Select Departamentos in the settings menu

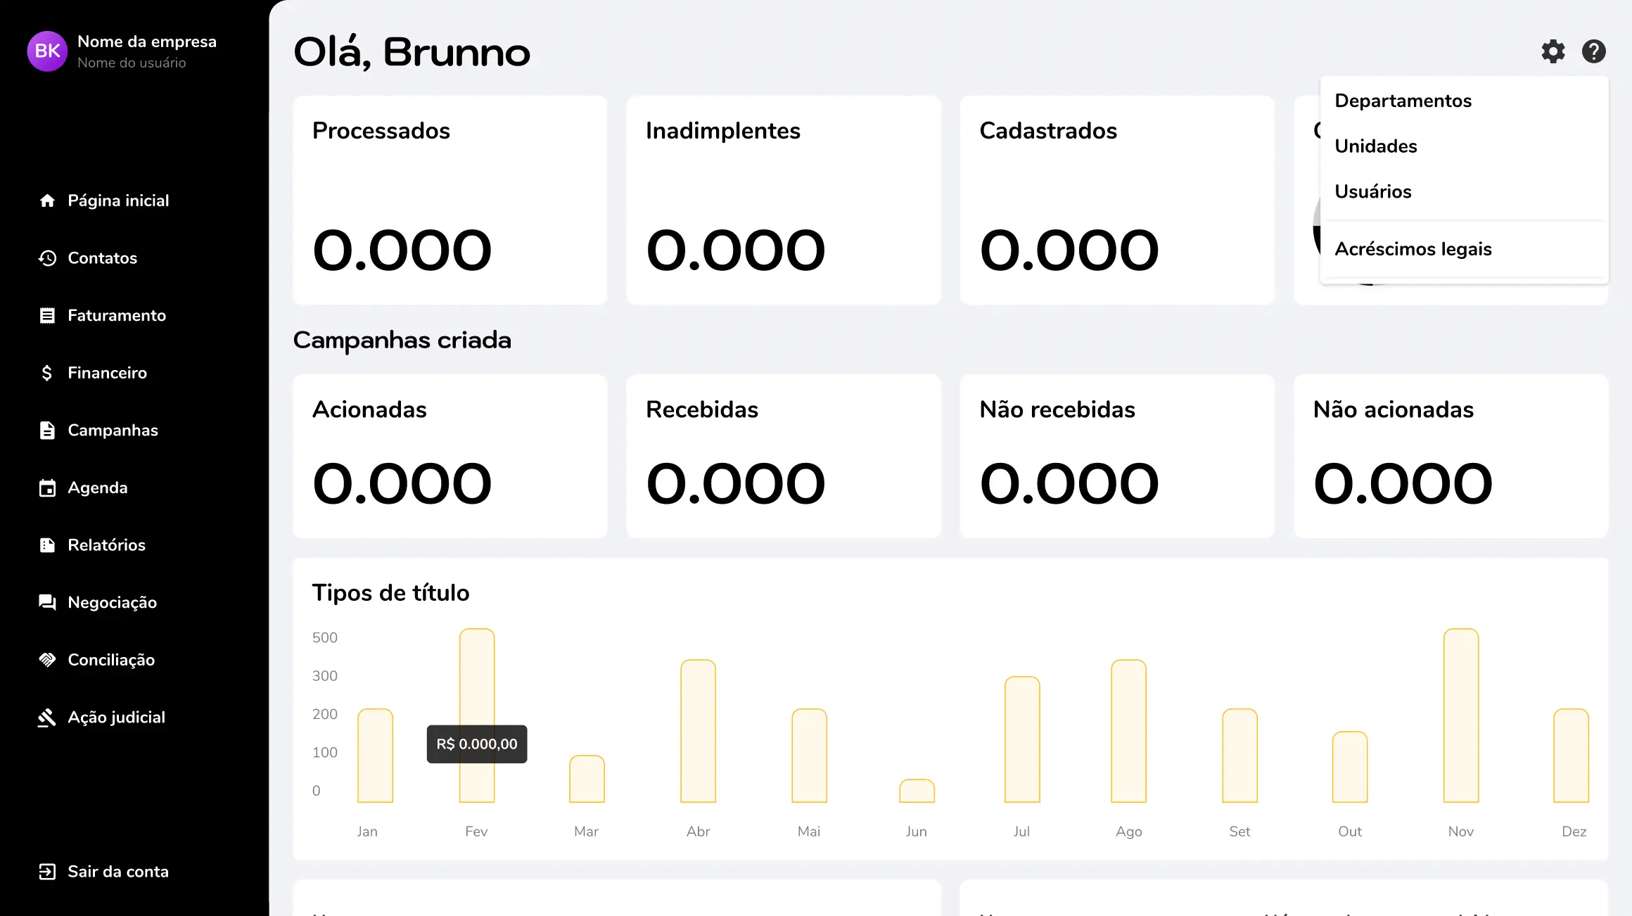[x=1403, y=101]
